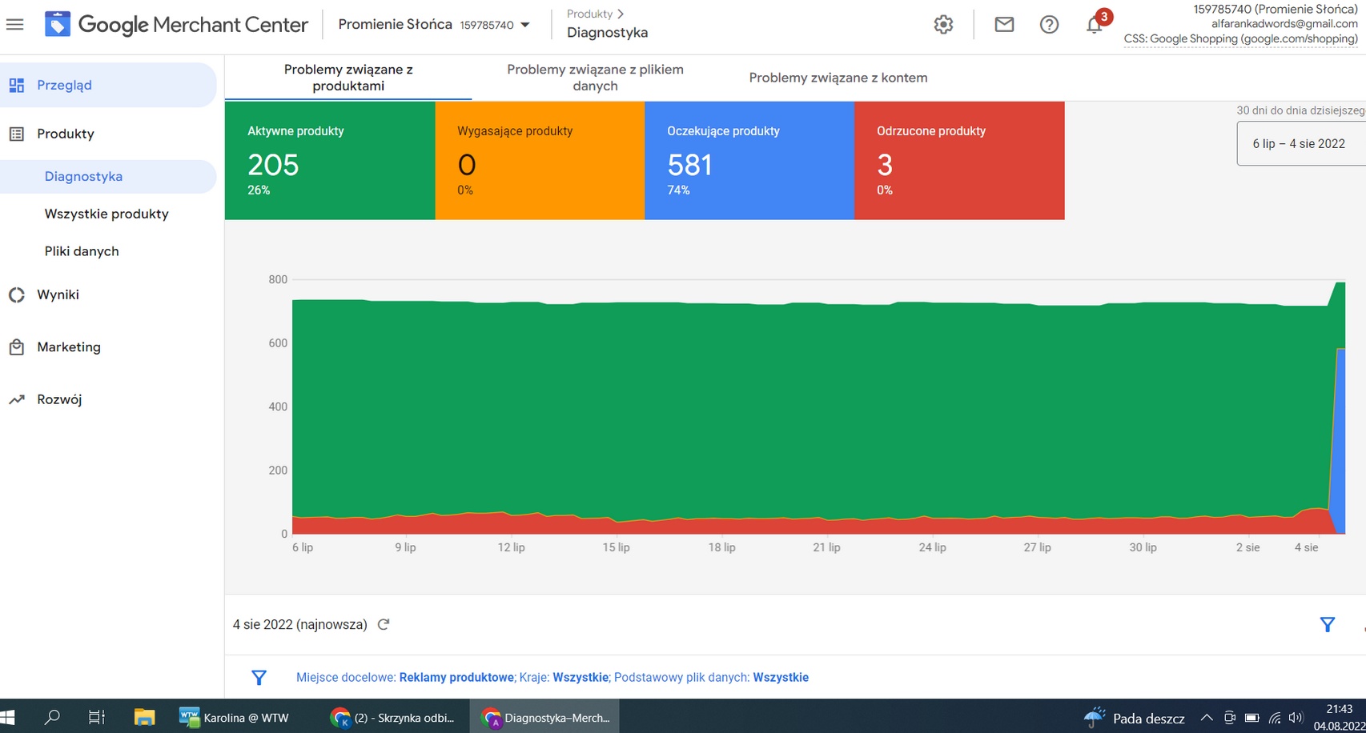Open the settings gear icon
Image resolution: width=1366 pixels, height=733 pixels.
click(943, 25)
